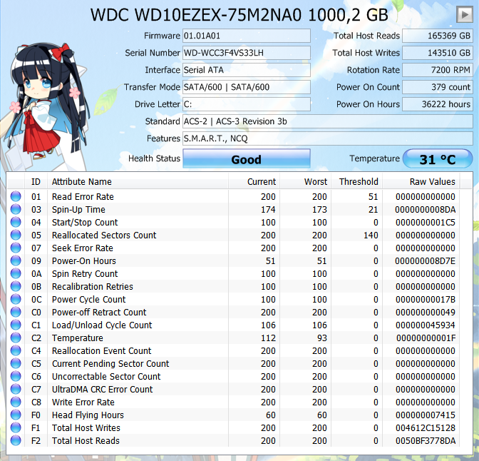Click the Attribute Name column header

tap(82, 182)
